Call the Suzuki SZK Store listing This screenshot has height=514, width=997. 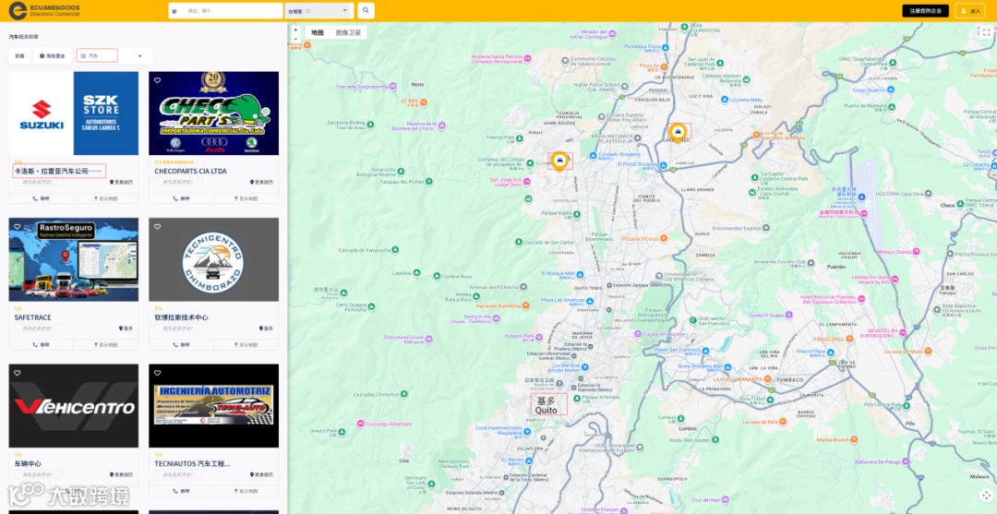[x=42, y=198]
